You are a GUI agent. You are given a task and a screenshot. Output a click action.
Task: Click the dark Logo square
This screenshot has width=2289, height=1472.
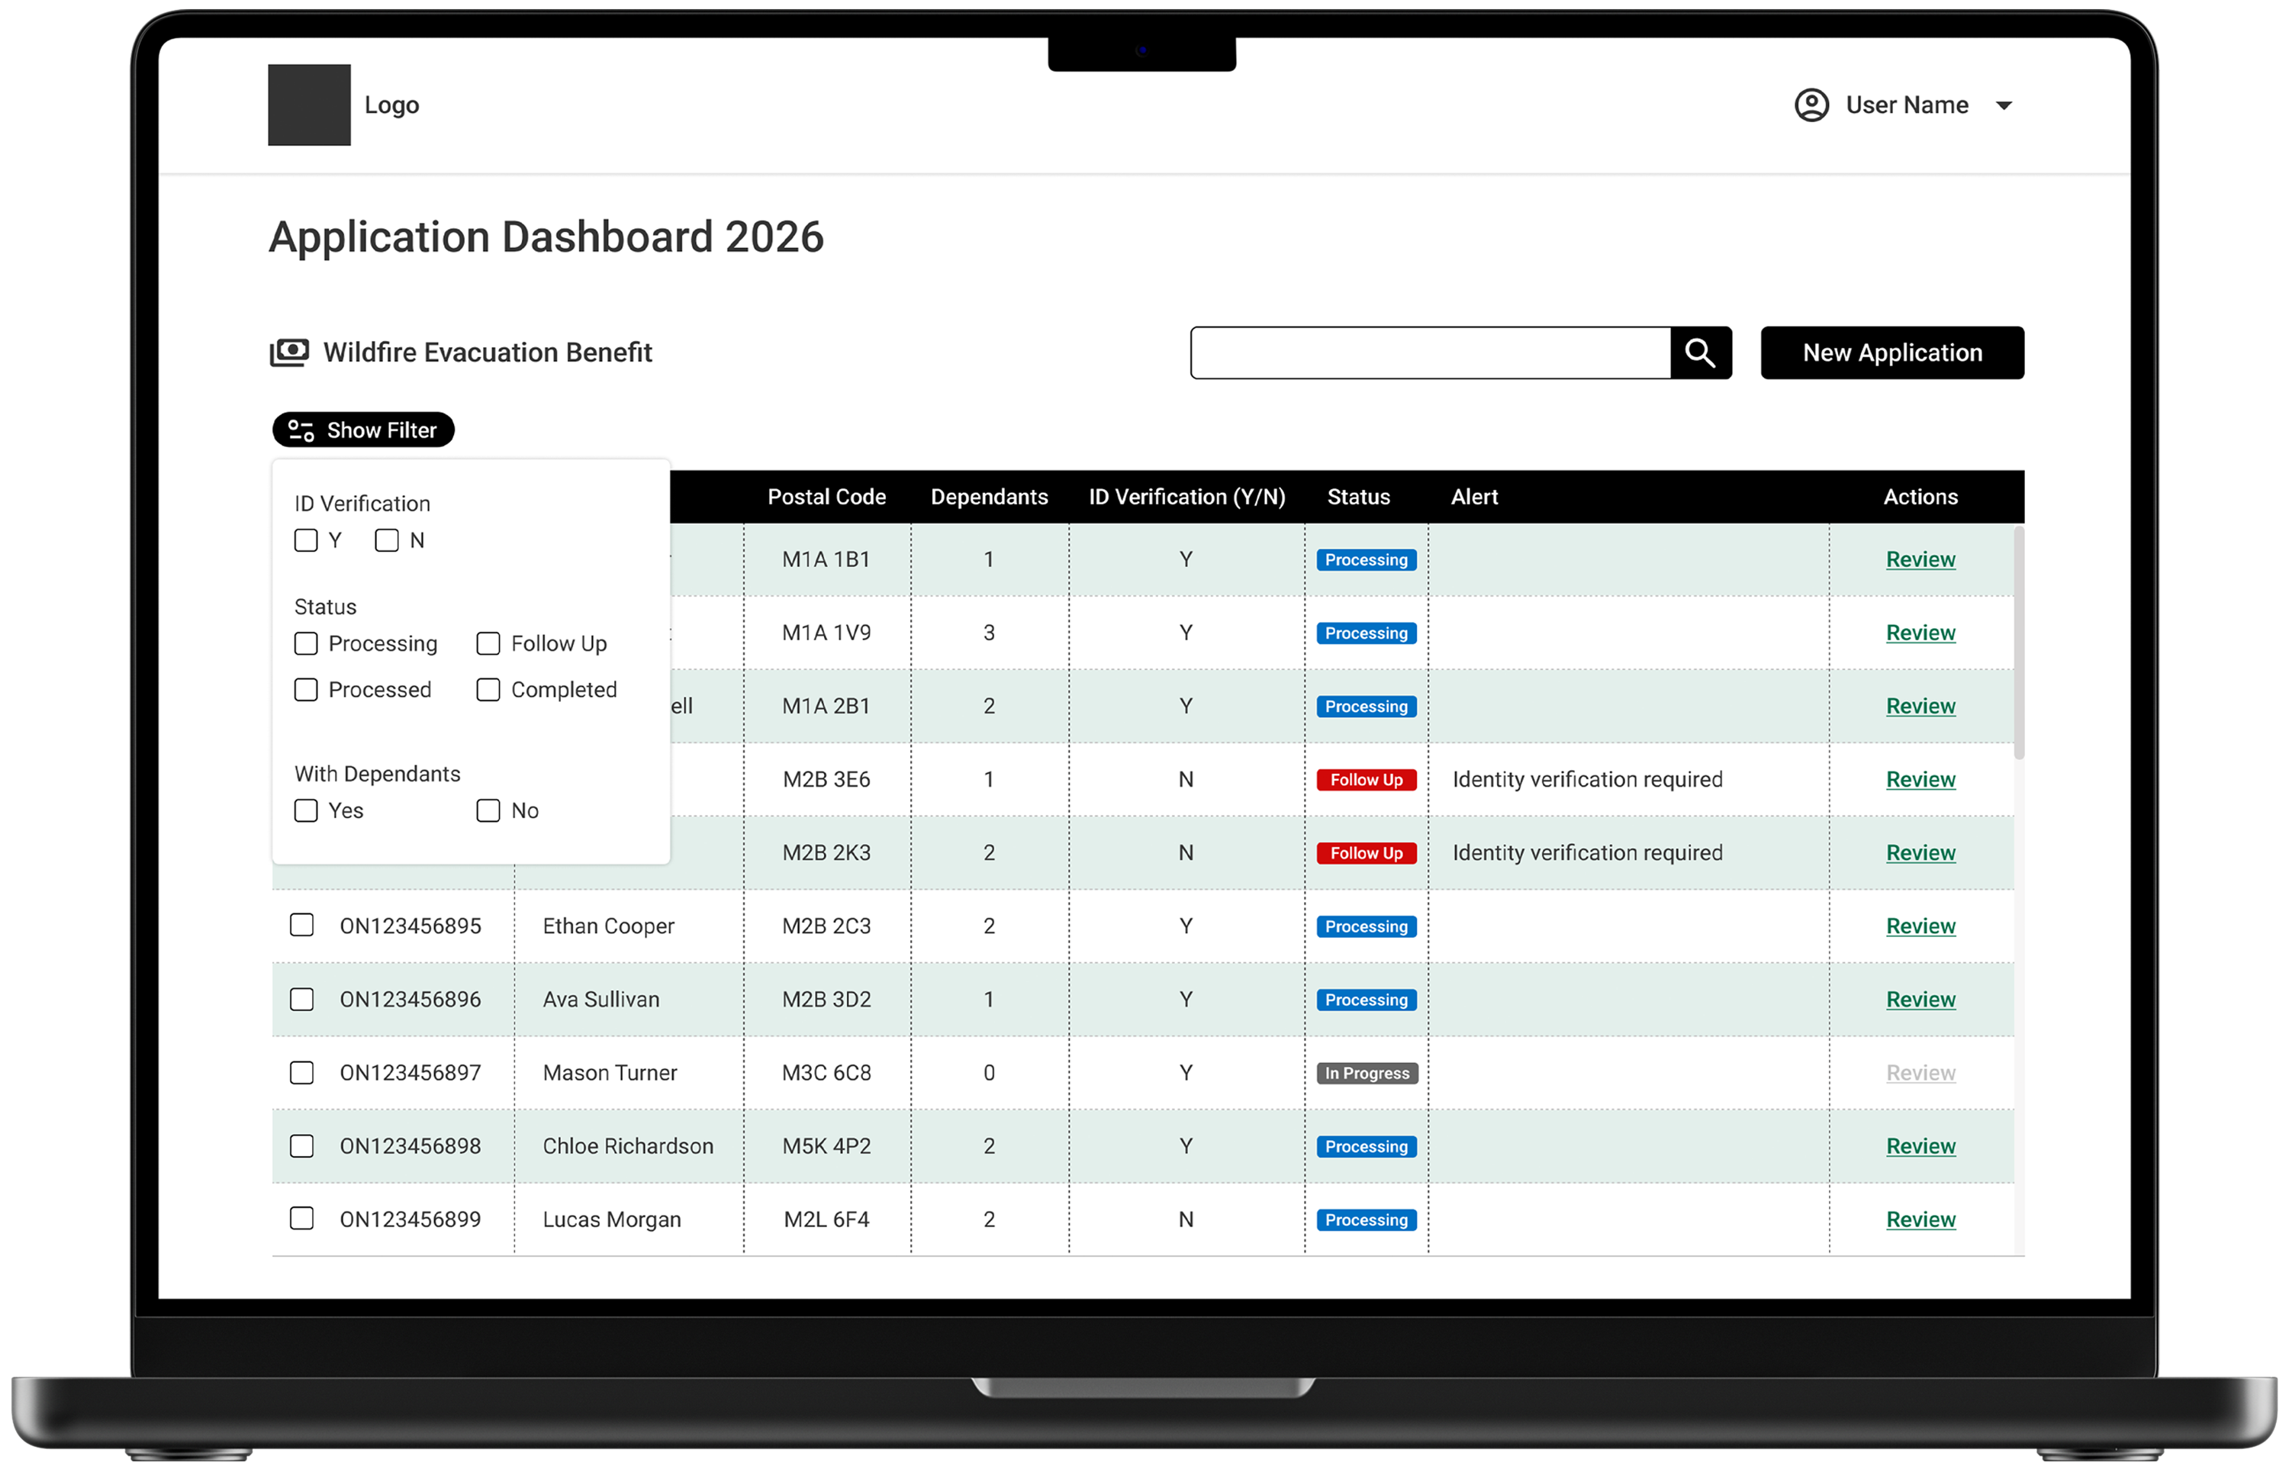309,105
